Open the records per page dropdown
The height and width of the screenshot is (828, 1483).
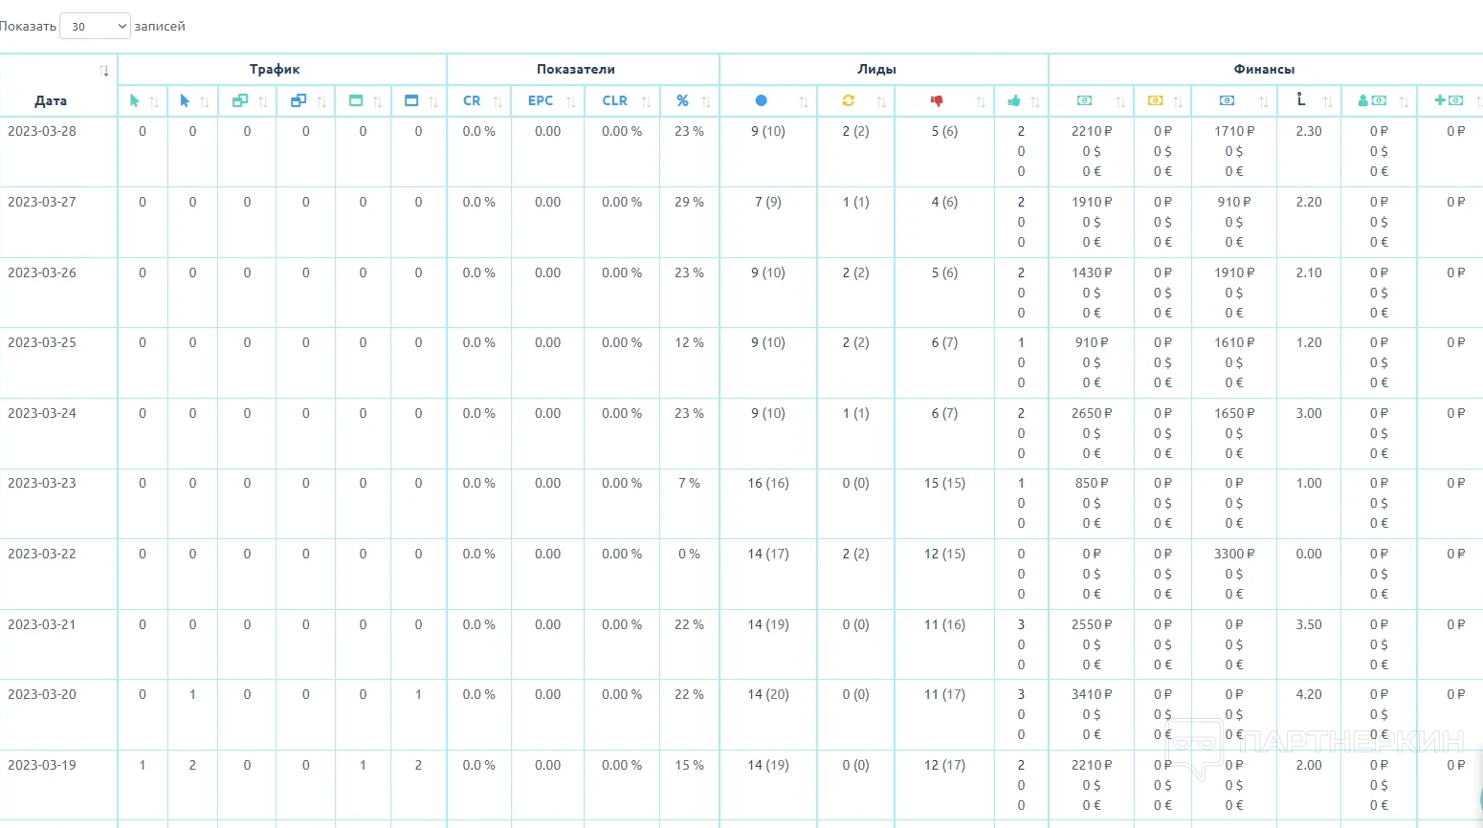click(x=95, y=27)
